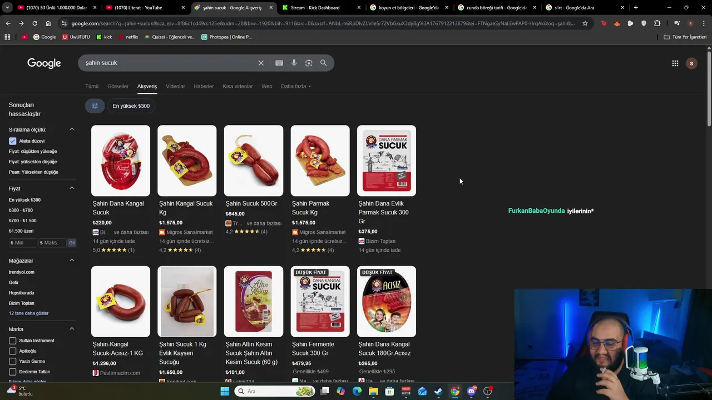Filter price range ₺300 - ₺700
Image resolution: width=712 pixels, height=400 pixels.
[x=21, y=211]
